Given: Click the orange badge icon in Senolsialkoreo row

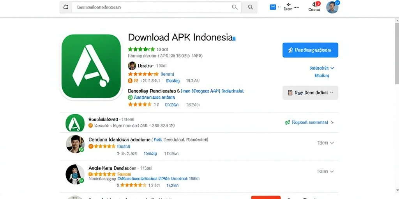Looking at the screenshot, I should tap(90, 126).
